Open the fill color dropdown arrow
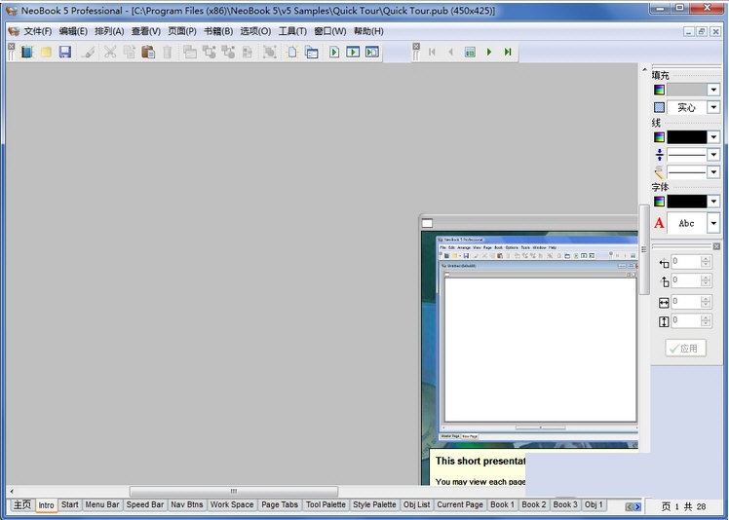 (x=713, y=90)
